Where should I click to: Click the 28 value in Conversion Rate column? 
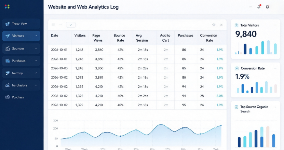pos(202,96)
